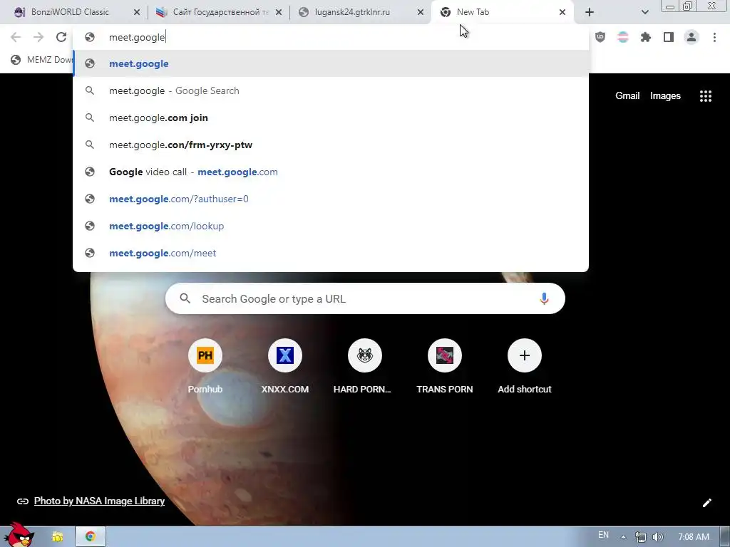Choose meet.google.com/?authuser=0 suggestion

[x=331, y=199]
